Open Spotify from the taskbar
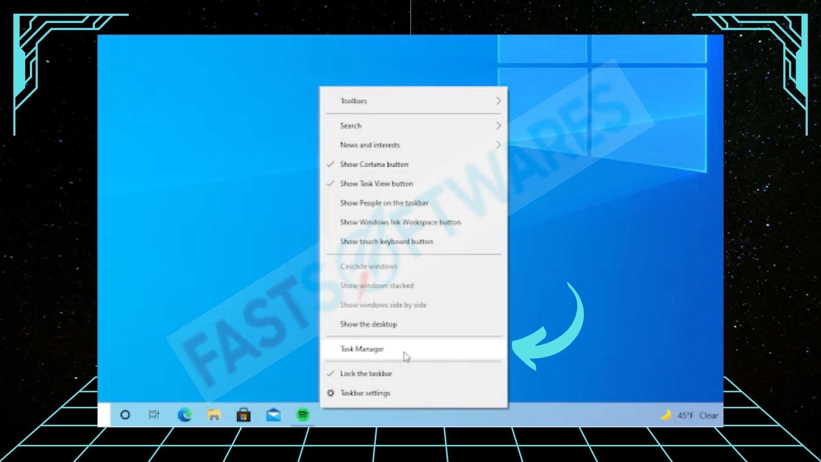Viewport: 821px width, 462px height. 303,415
